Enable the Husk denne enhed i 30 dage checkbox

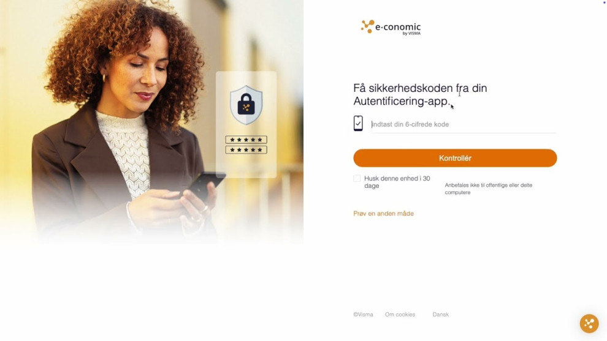click(356, 178)
